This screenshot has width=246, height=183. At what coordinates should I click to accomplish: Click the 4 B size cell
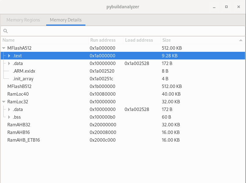click(x=165, y=79)
